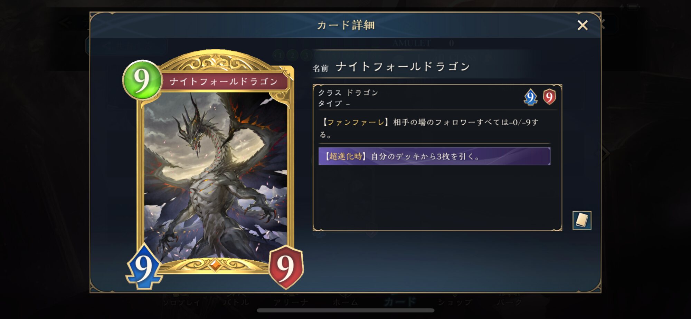This screenshot has height=319, width=691.
Task: Switch to the カード tab
Action: (400, 301)
